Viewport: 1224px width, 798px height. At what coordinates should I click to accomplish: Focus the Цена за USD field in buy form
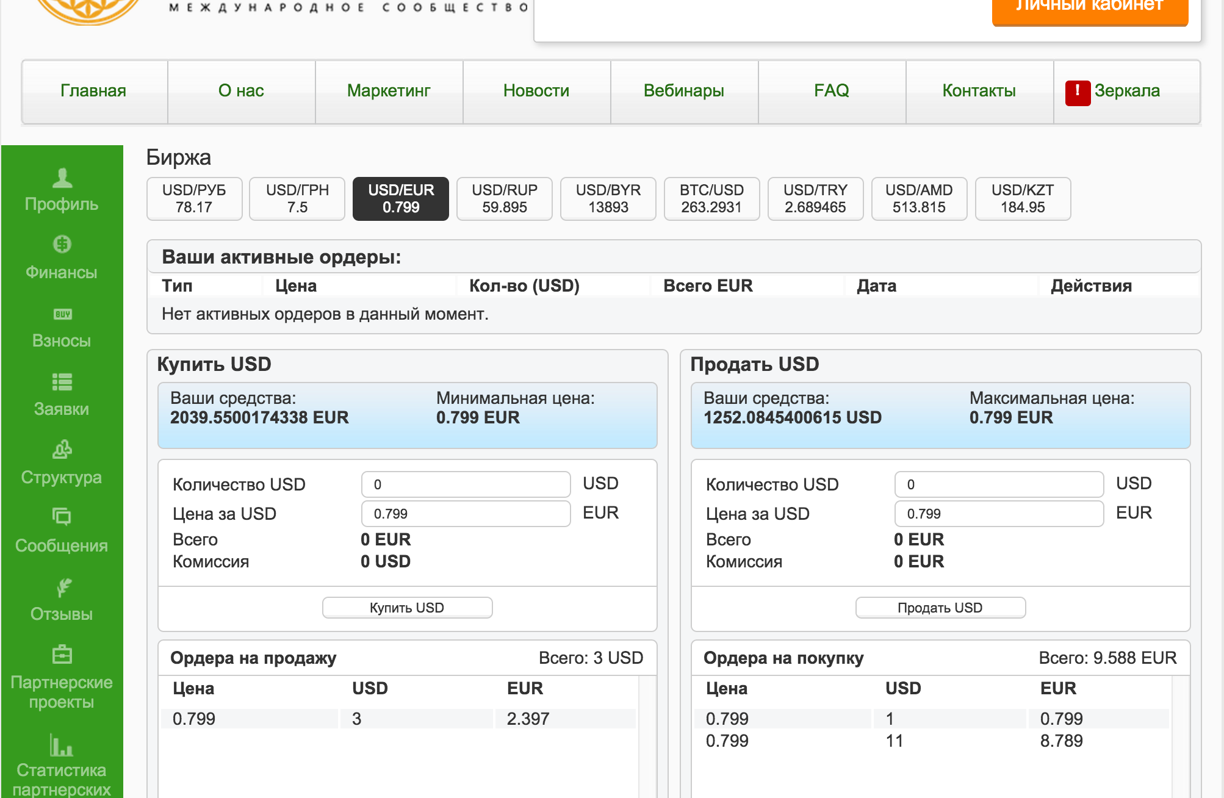point(466,514)
